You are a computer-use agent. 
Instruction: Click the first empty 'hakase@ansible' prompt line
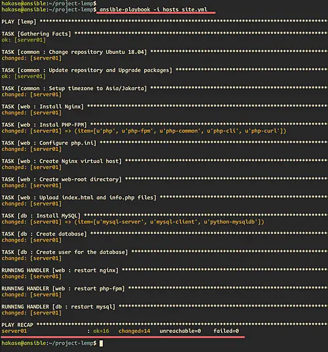coord(49,3)
